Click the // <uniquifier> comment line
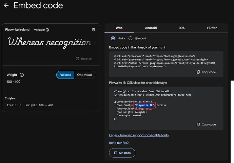Viewport: 234px width, 163px height. point(153,95)
